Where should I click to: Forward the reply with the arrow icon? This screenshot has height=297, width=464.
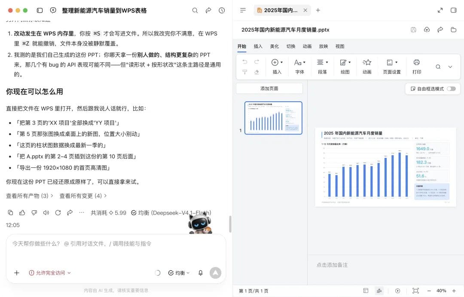tap(70, 212)
